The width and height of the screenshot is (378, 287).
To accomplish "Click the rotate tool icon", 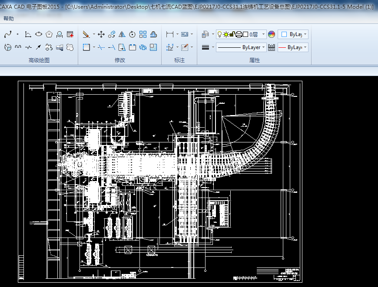I will pos(133,34).
